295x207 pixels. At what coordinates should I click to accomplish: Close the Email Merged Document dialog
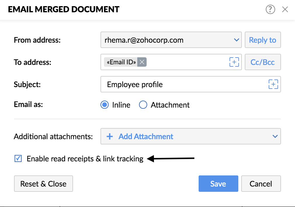pyautogui.click(x=285, y=9)
